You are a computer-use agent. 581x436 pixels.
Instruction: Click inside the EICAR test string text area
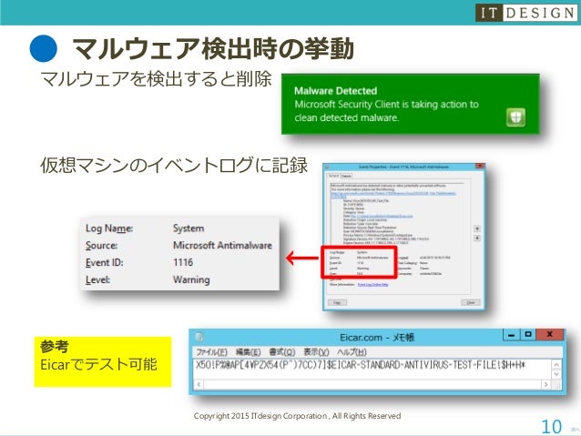372,370
